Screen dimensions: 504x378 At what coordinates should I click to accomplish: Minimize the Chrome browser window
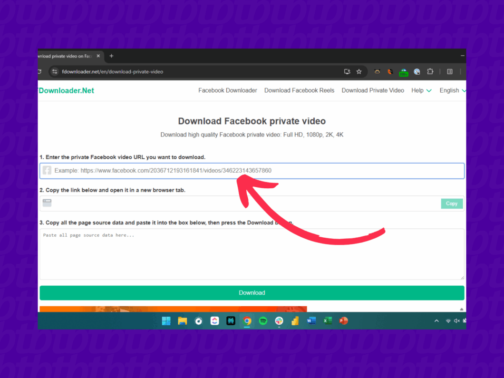tap(463, 56)
